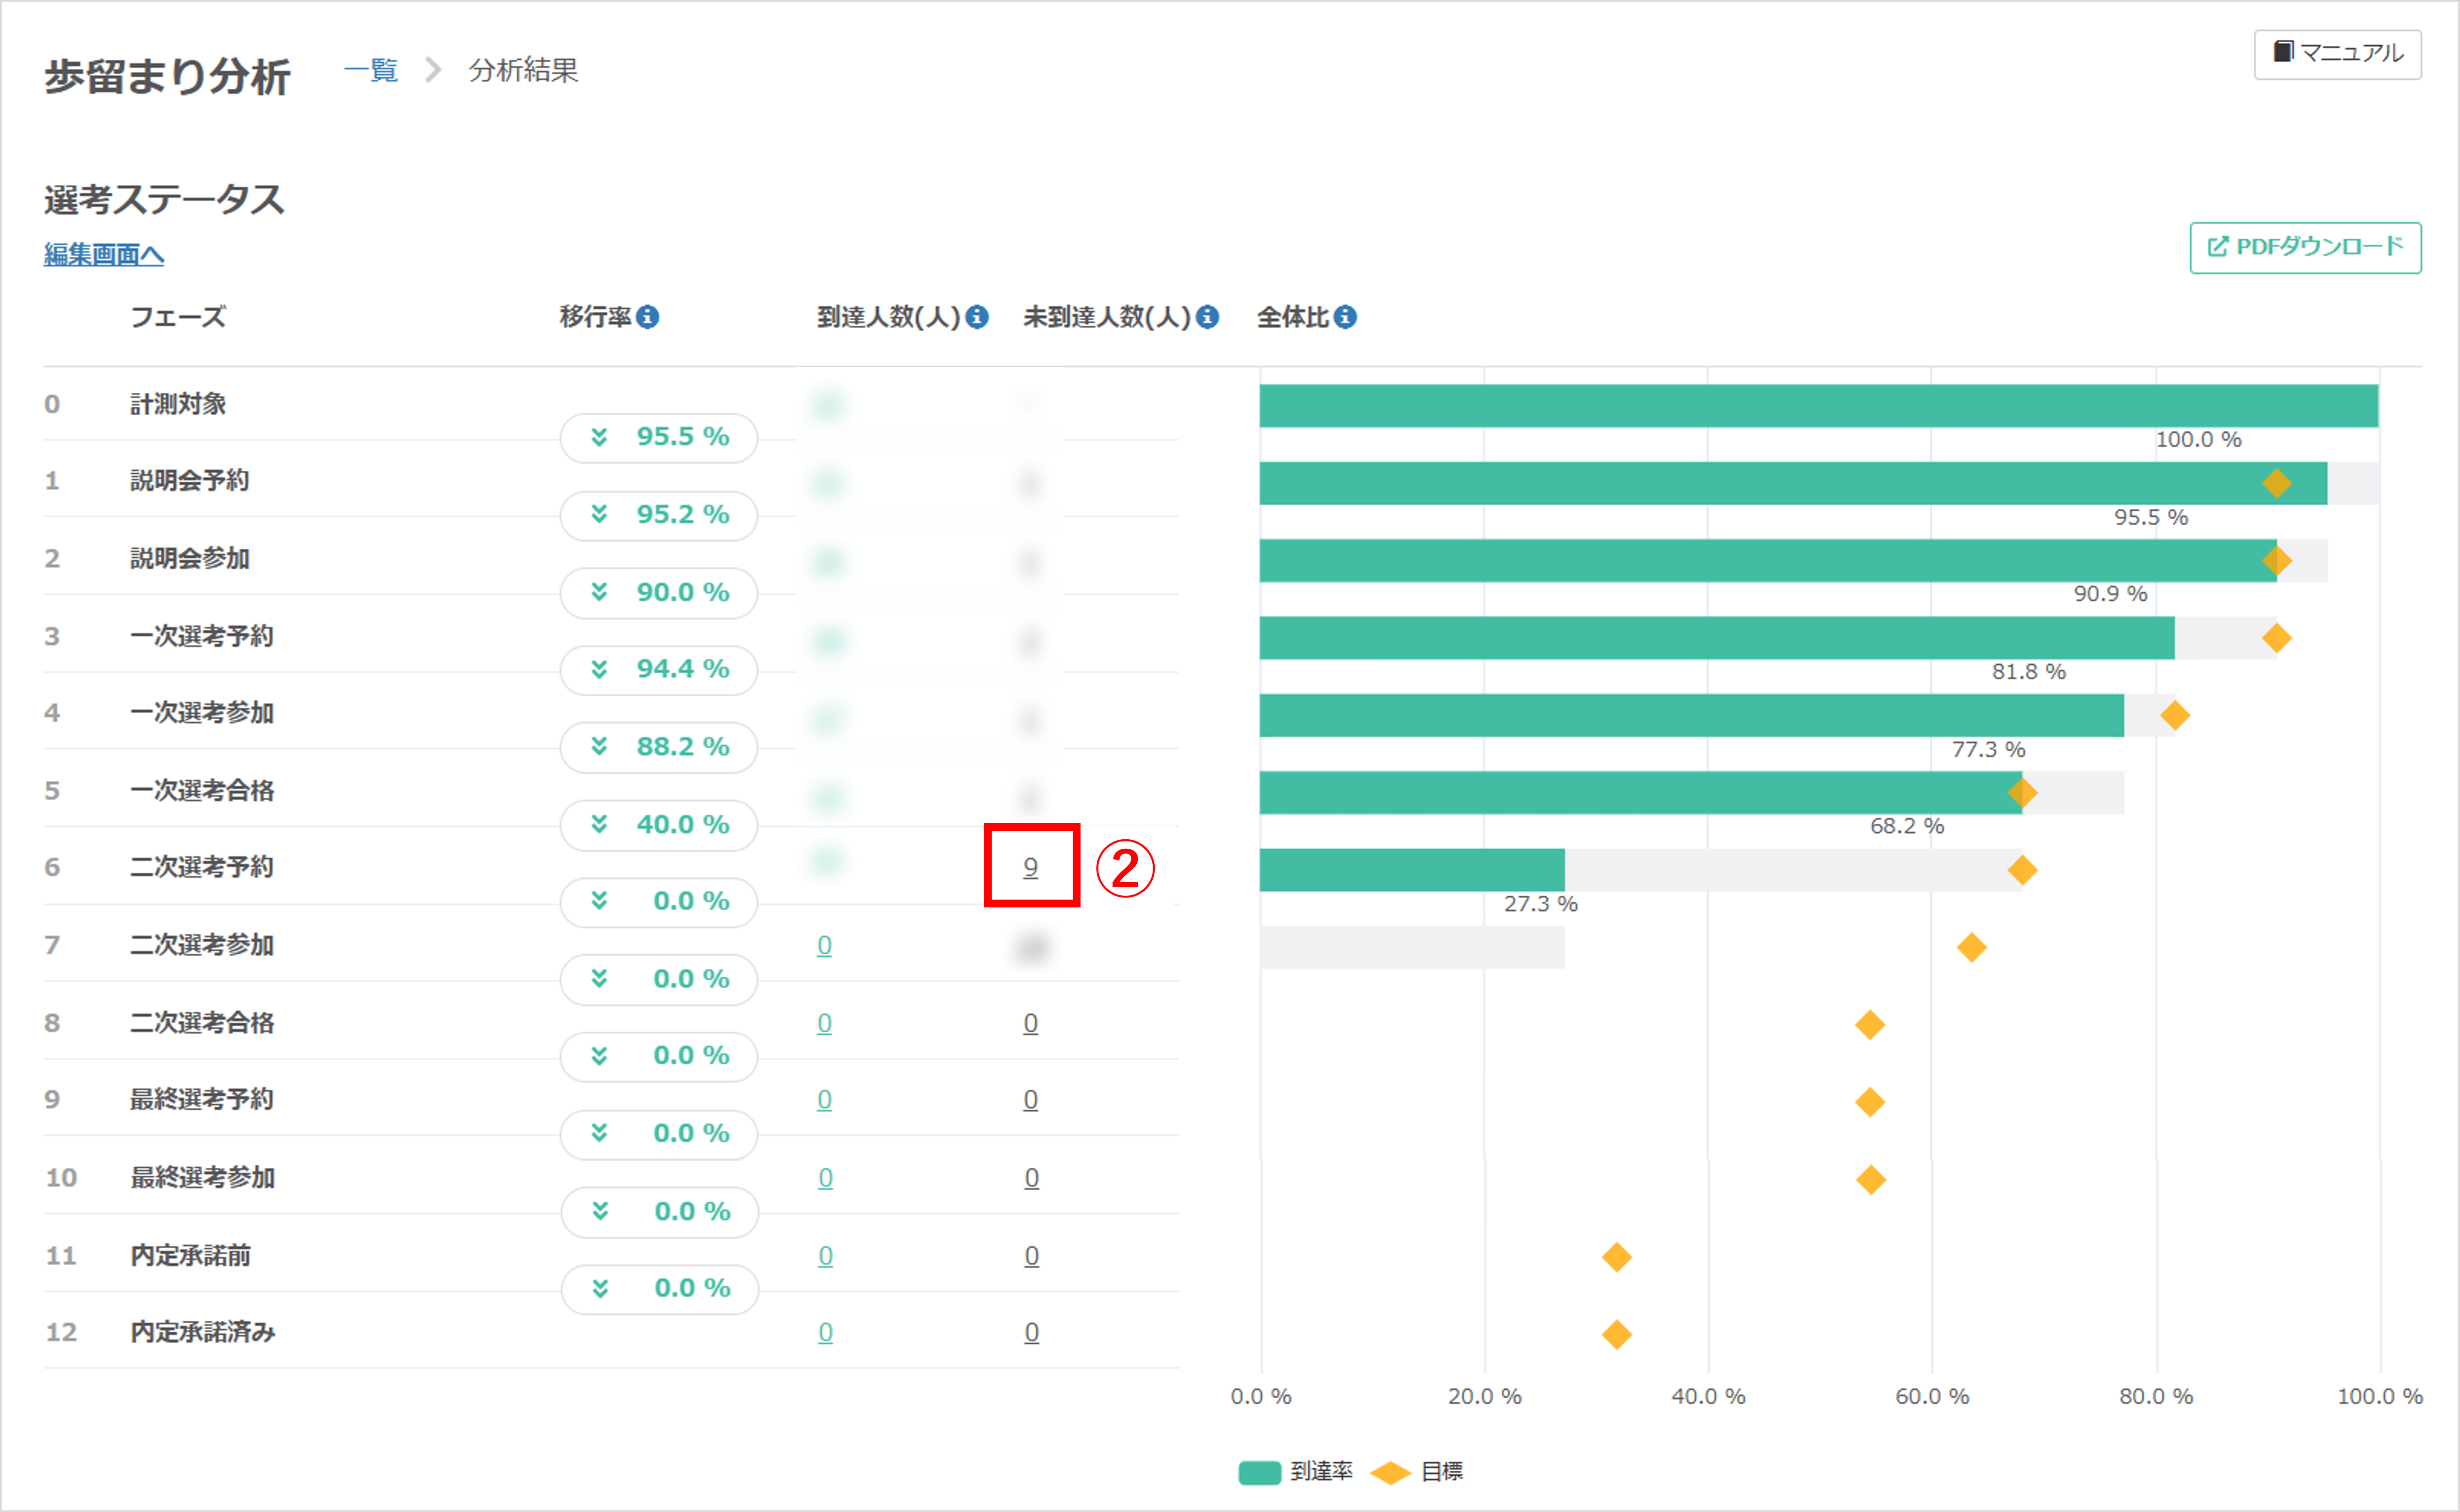Viewport: 2460px width, 1512px height.
Task: Click 未到達人数 value 9 for 二次選考予約
Action: coord(1031,867)
